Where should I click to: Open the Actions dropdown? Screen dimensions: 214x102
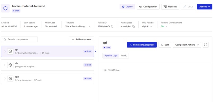coord(204,7)
